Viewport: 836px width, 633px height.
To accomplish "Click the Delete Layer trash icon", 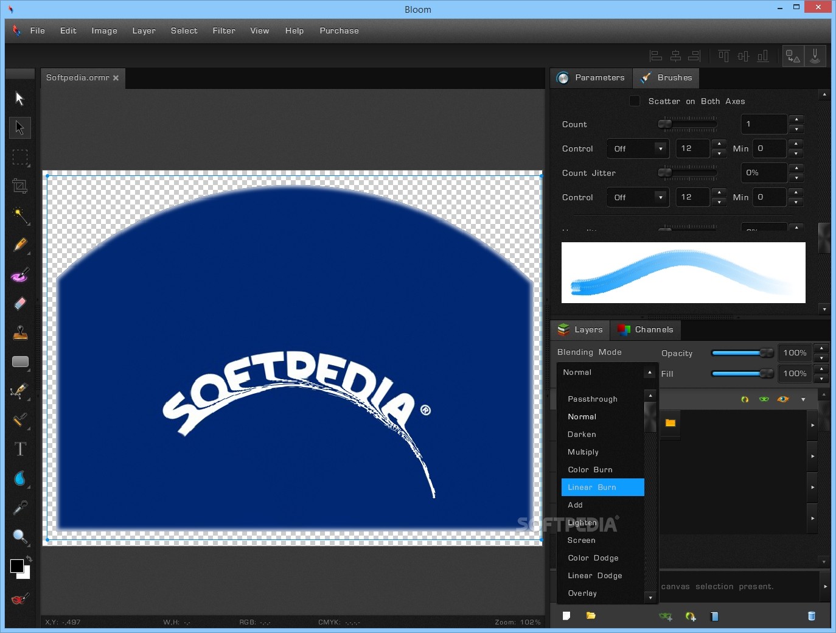I will tap(811, 616).
